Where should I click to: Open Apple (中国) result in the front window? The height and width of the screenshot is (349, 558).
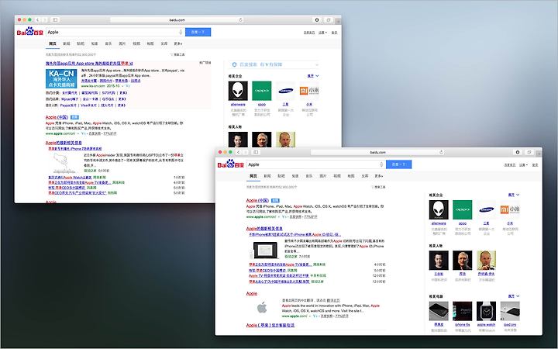point(257,201)
